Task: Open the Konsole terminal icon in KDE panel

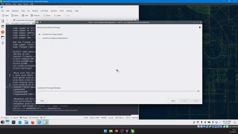Action: click(x=13, y=122)
